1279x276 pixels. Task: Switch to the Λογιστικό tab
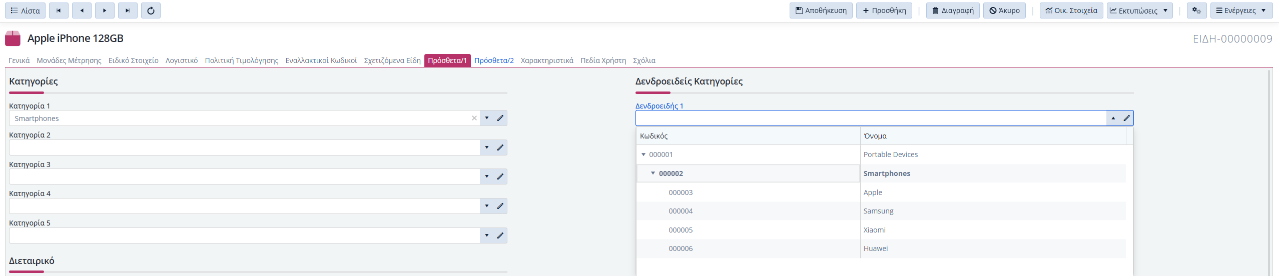182,60
